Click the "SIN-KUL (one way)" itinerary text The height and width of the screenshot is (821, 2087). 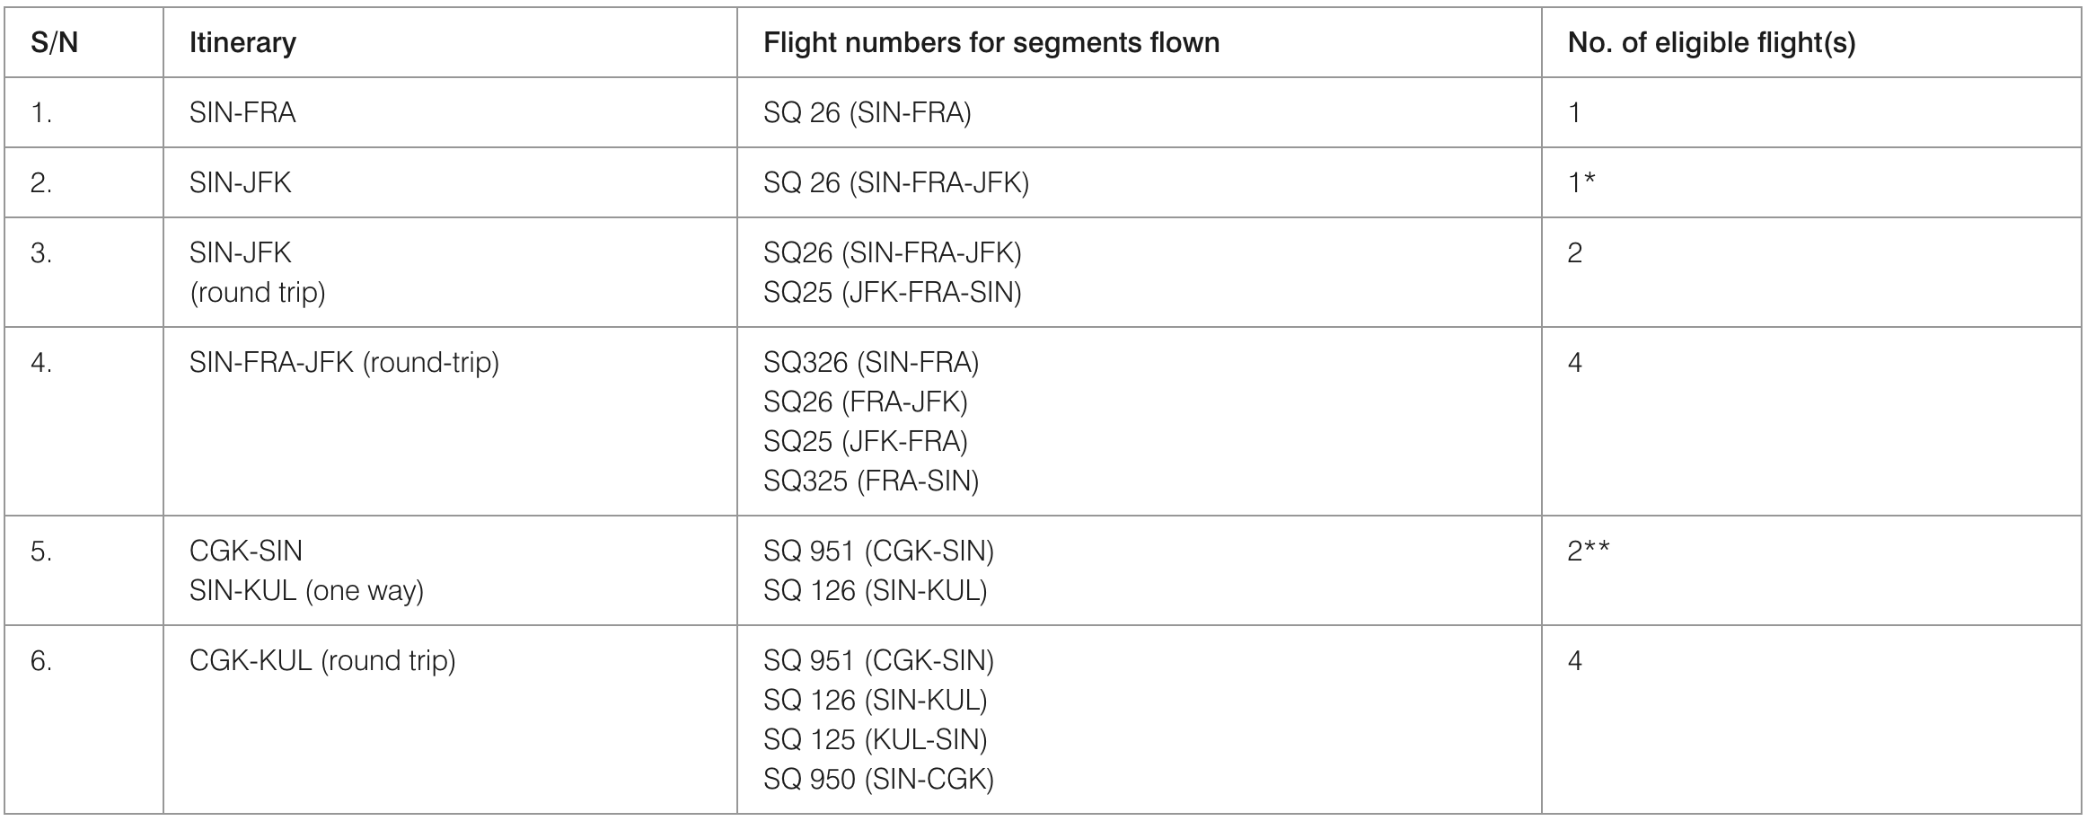point(306,591)
